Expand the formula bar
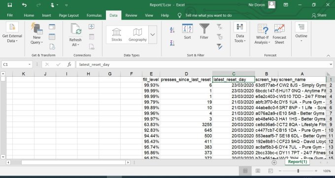 click(x=331, y=64)
